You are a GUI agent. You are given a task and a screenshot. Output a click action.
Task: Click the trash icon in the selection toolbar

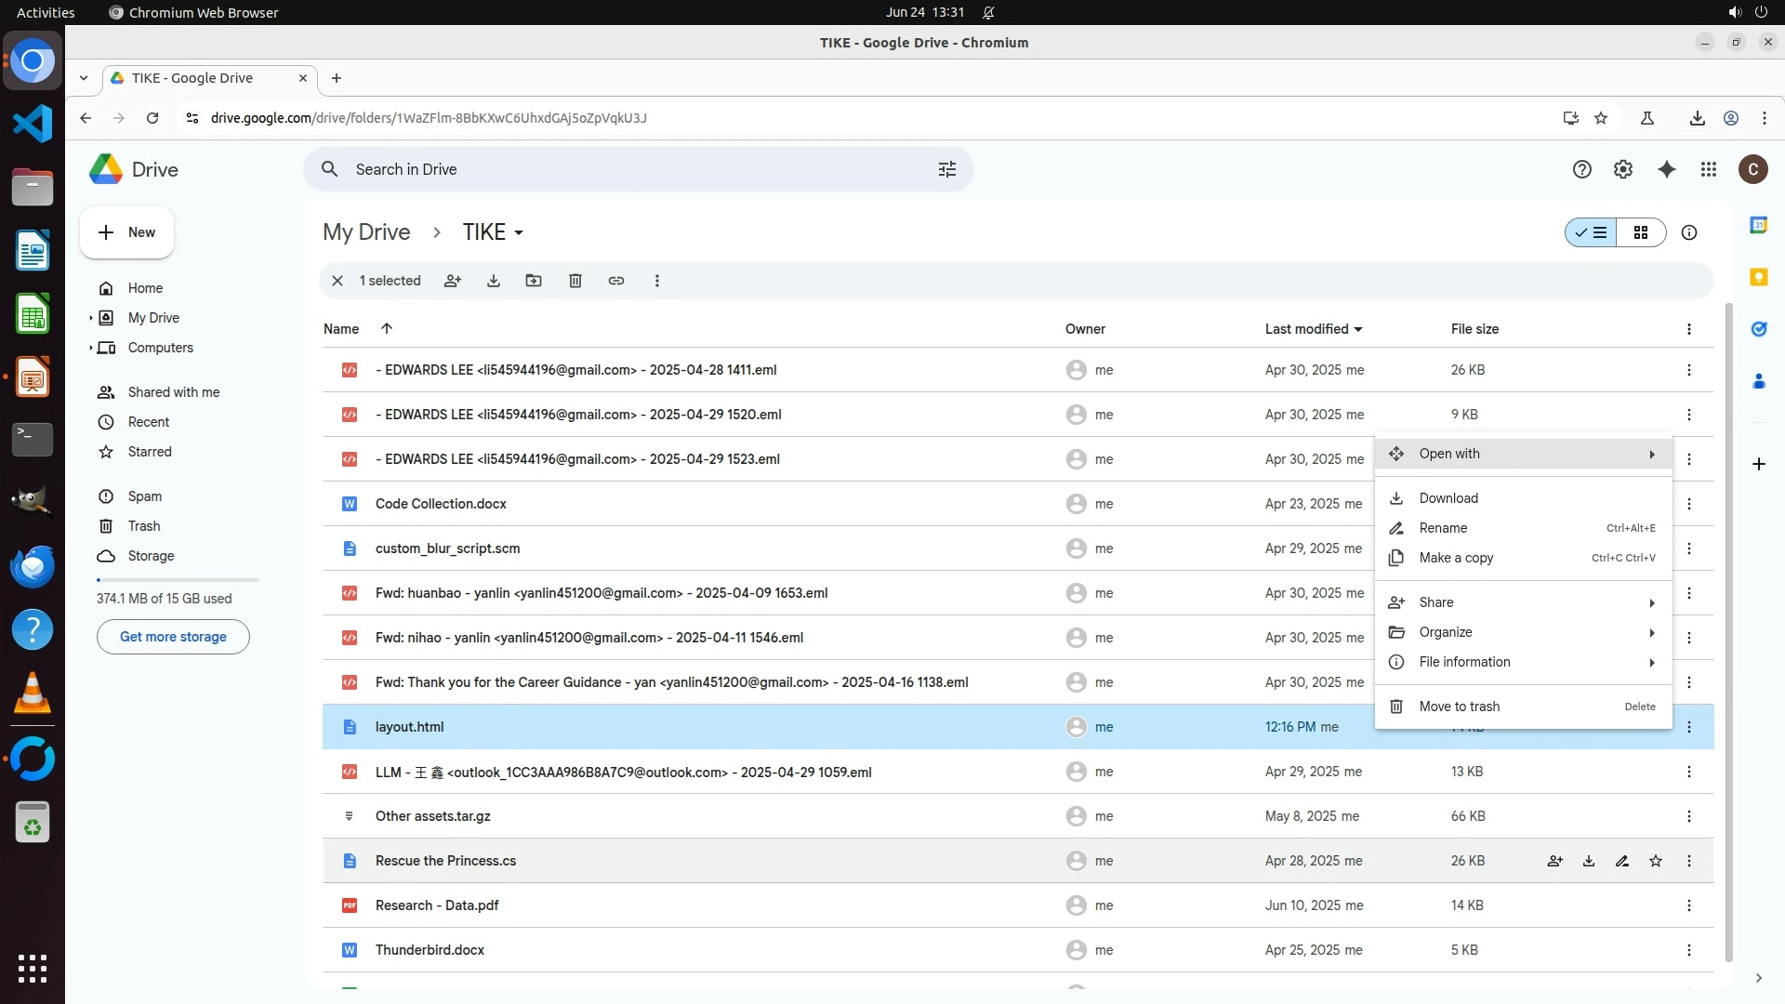tap(575, 281)
